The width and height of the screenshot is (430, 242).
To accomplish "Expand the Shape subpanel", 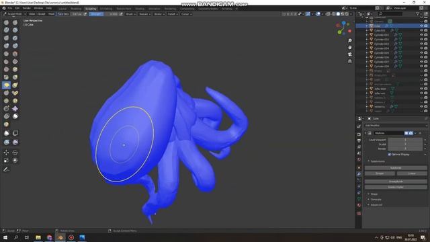I will pyautogui.click(x=374, y=194).
